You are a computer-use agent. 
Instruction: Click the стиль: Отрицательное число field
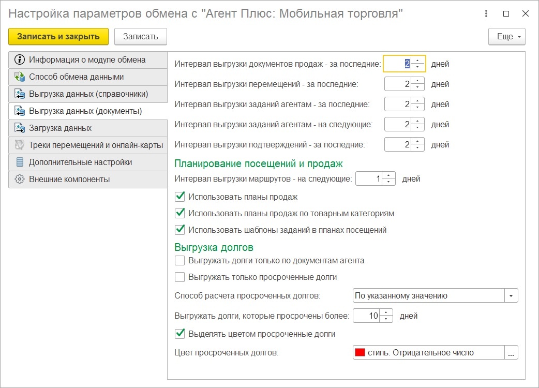(429, 352)
